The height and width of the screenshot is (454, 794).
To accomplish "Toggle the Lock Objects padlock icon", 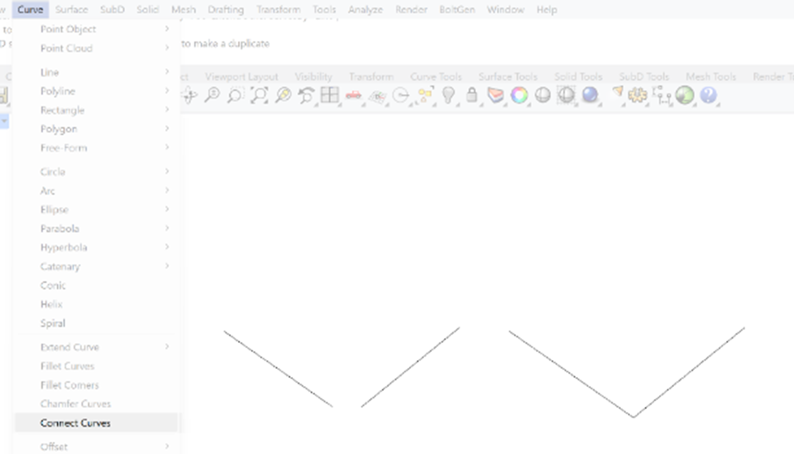I will coord(472,95).
